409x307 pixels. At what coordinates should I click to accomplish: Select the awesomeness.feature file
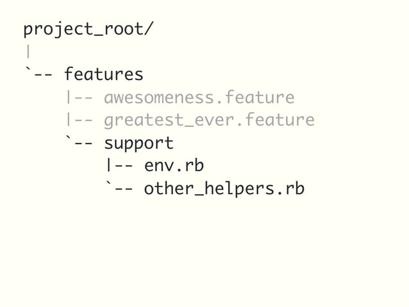[199, 97]
